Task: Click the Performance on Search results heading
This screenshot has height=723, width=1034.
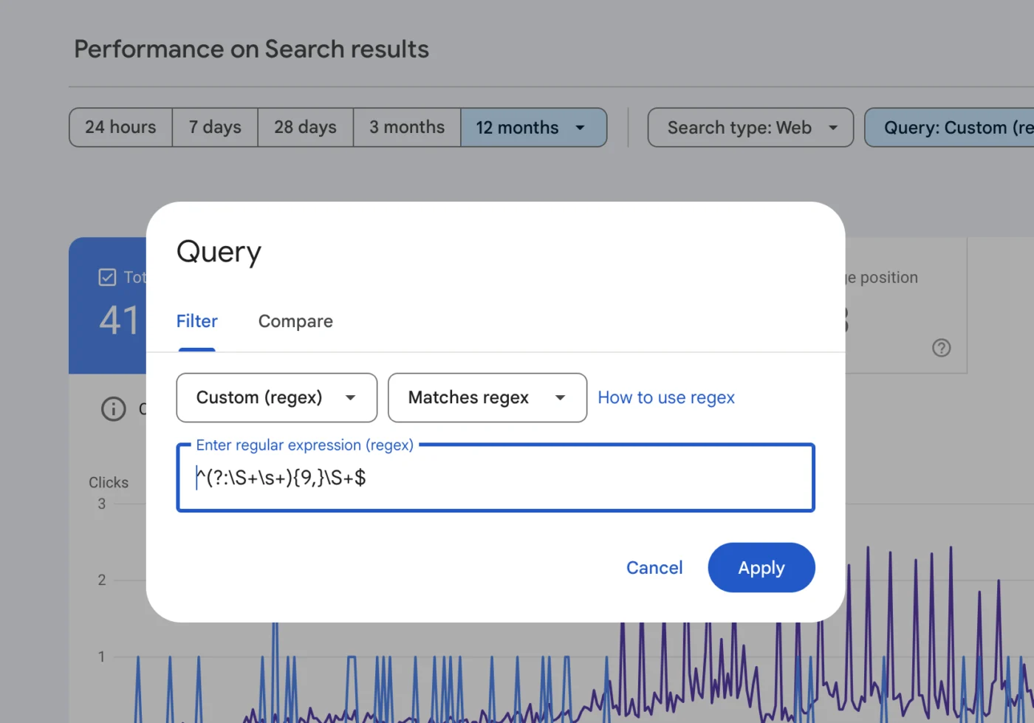Action: 251,49
